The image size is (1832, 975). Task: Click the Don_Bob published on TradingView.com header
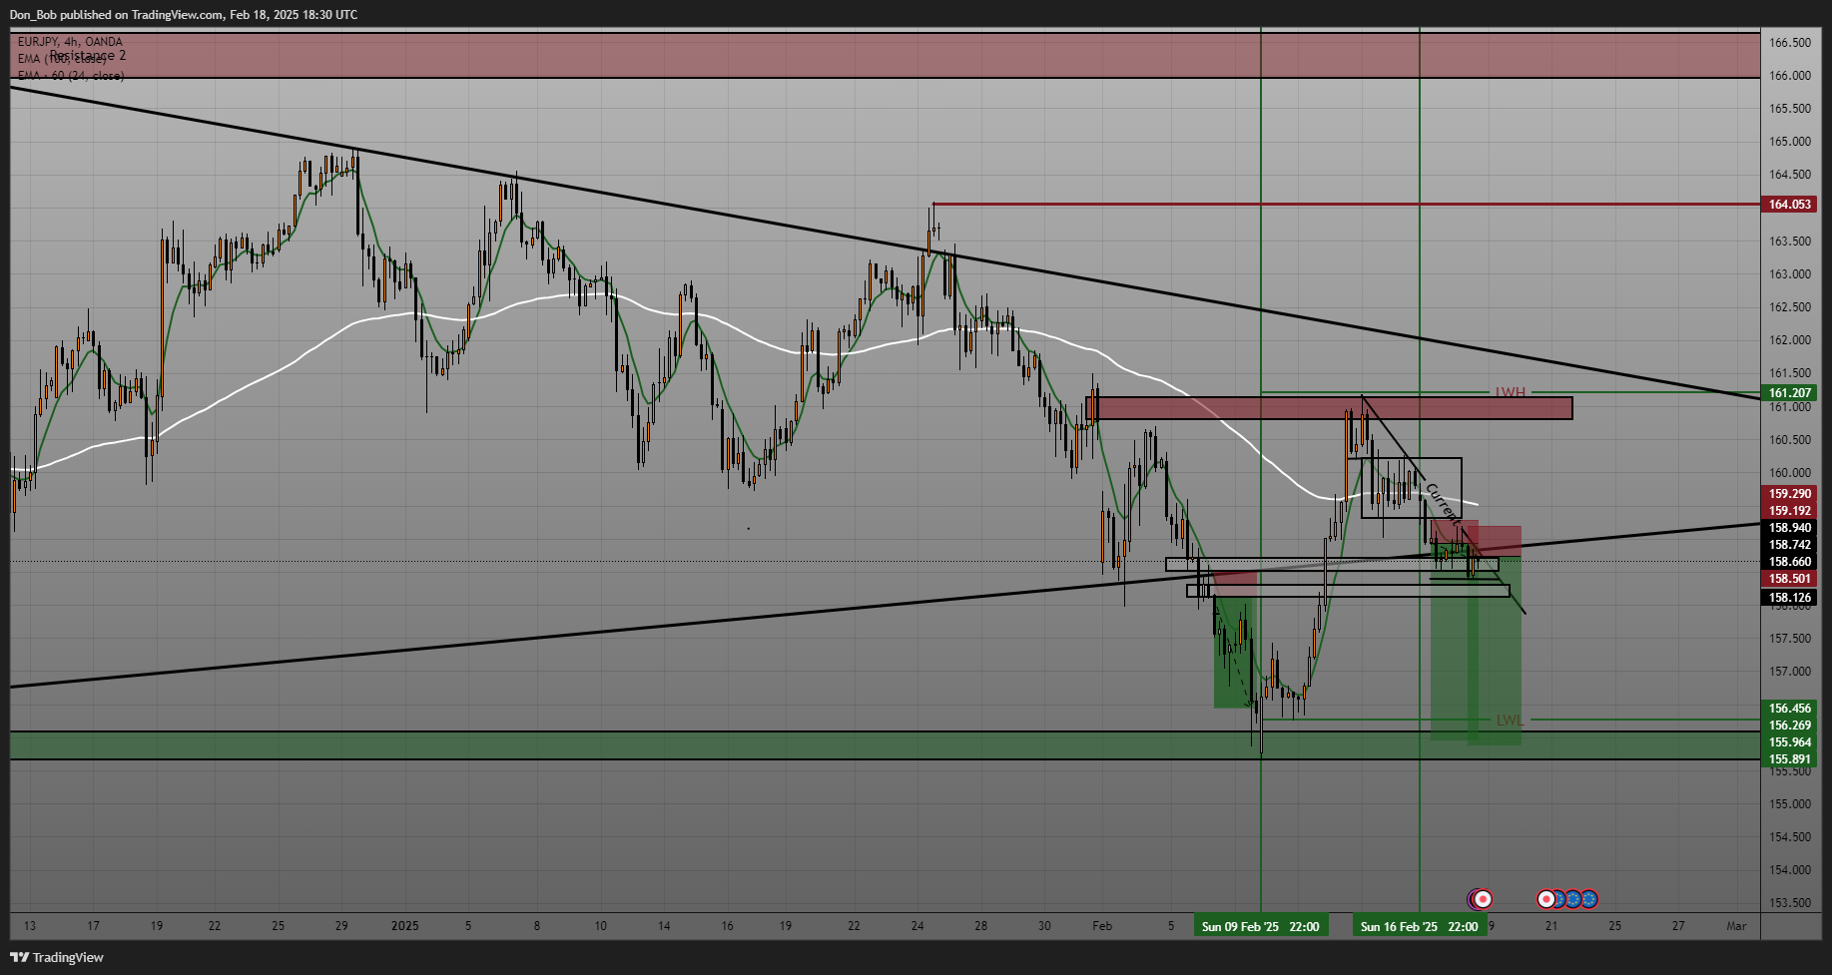(x=184, y=14)
